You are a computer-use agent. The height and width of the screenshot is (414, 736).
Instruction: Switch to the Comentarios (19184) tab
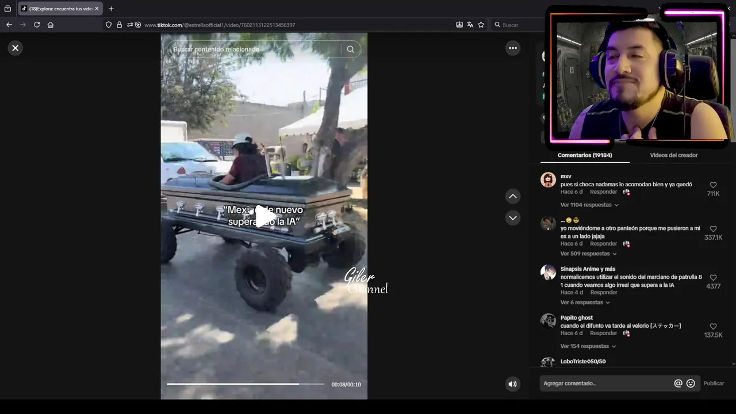(585, 155)
